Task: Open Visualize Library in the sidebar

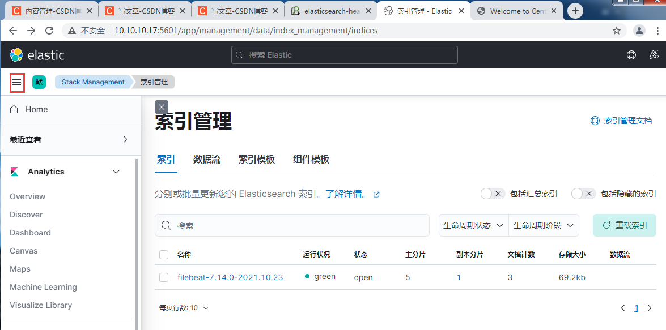Action: pos(41,306)
